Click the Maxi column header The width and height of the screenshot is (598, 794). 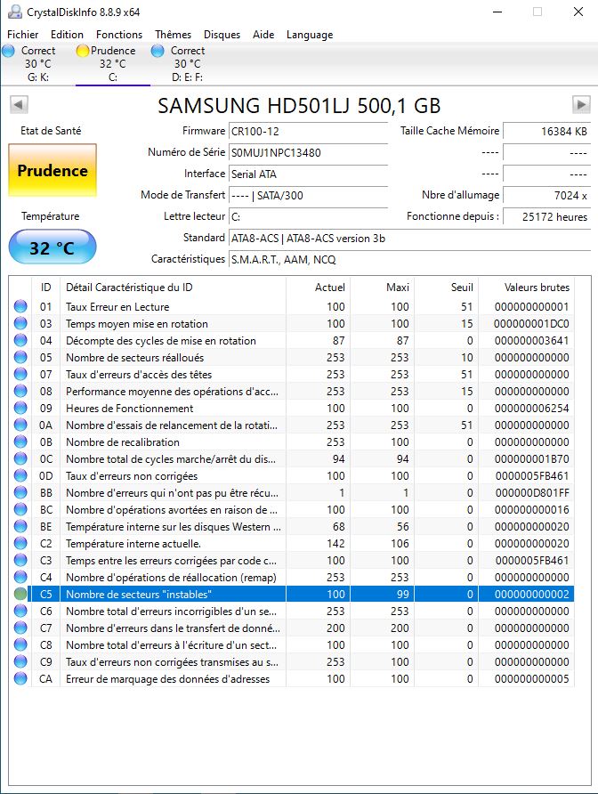coord(383,288)
